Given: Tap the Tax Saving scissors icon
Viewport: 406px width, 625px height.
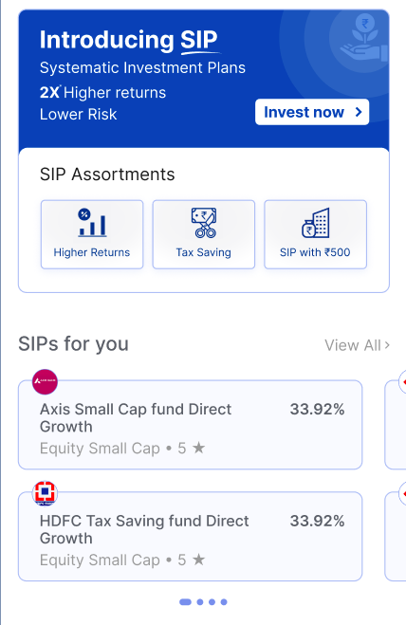Looking at the screenshot, I should pos(204,223).
